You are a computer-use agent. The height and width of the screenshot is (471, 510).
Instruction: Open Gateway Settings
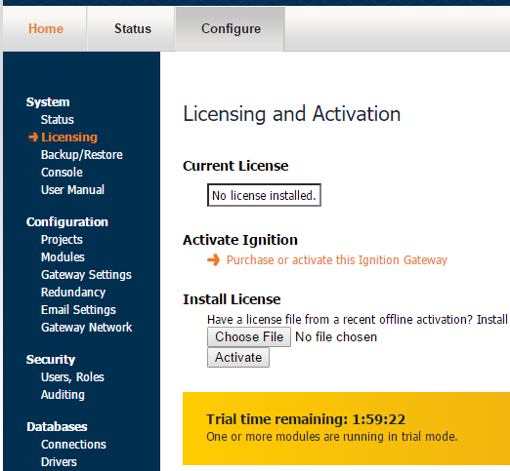pos(86,275)
